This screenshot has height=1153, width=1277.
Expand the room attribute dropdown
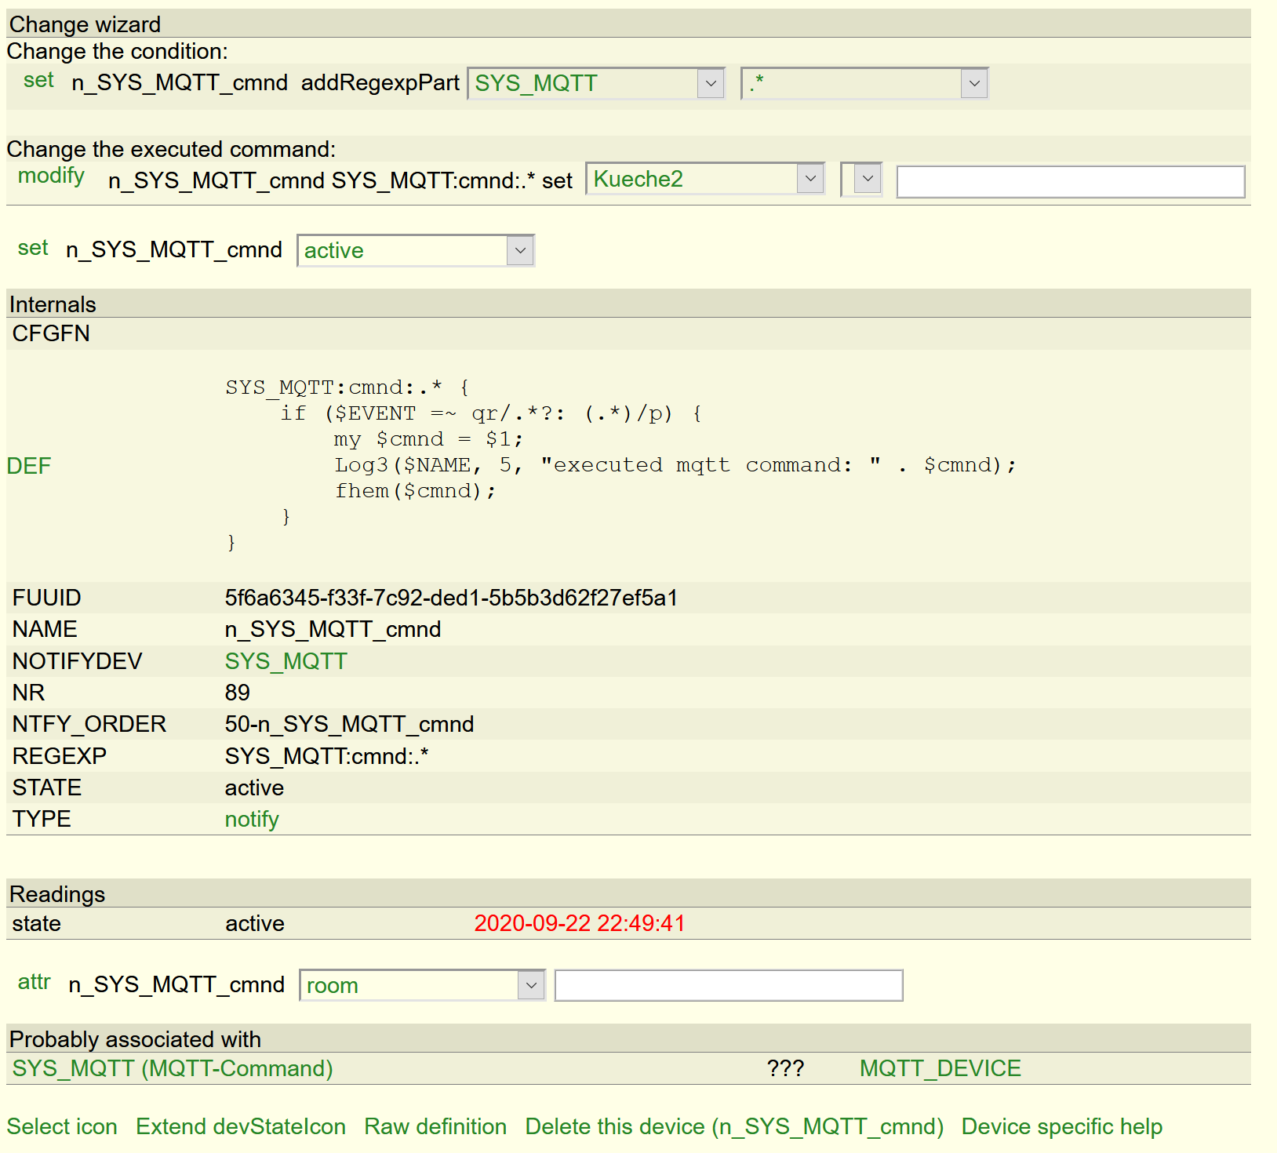[422, 986]
